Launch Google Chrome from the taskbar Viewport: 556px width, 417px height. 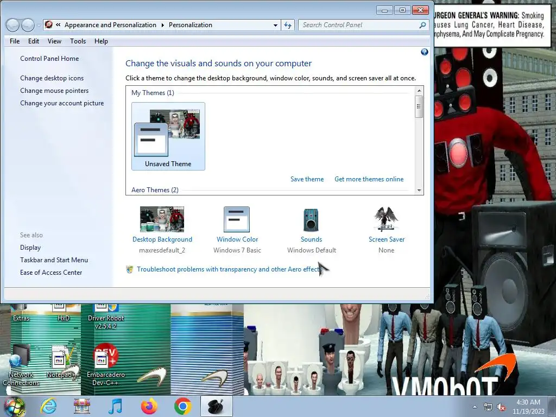[x=183, y=406]
